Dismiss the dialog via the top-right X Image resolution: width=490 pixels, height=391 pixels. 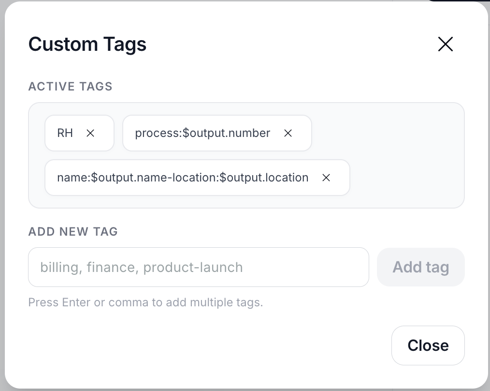click(x=445, y=44)
